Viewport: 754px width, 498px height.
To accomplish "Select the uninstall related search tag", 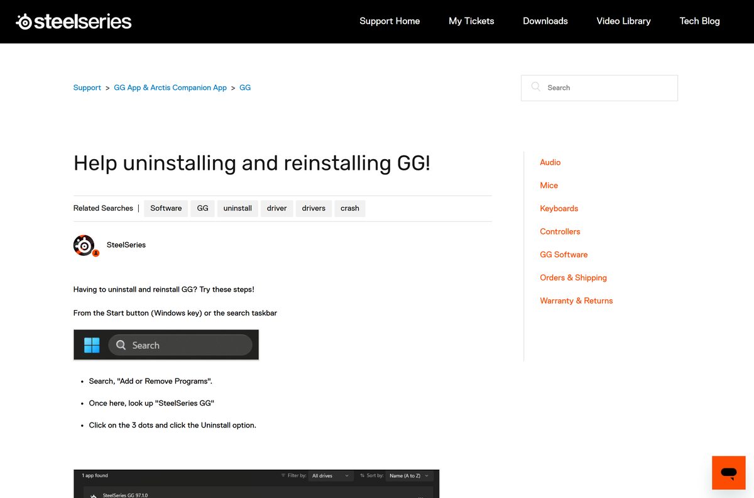I will [x=238, y=208].
